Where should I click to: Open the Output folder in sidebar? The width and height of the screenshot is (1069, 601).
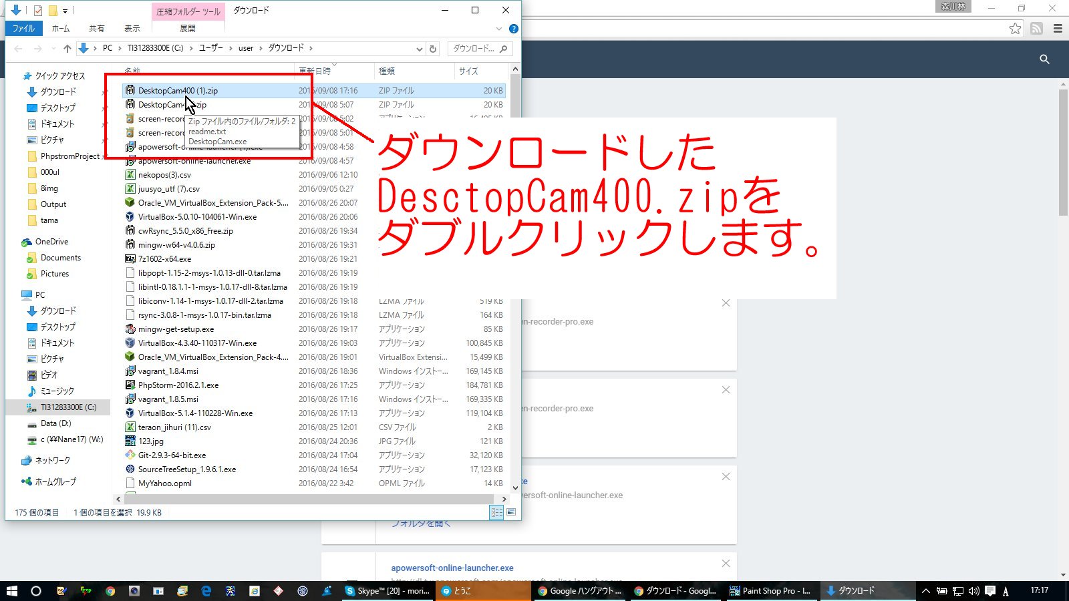(x=53, y=204)
